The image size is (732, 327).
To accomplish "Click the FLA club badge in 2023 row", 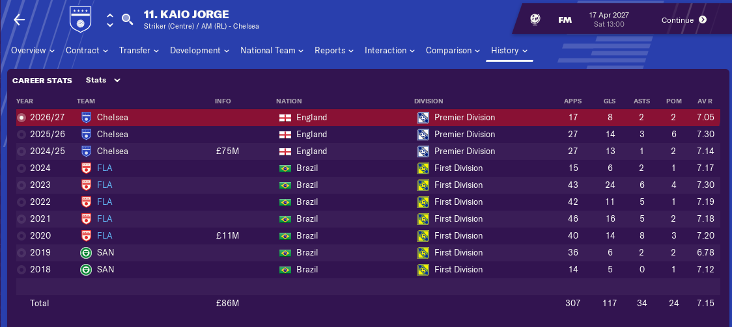I will coord(86,185).
